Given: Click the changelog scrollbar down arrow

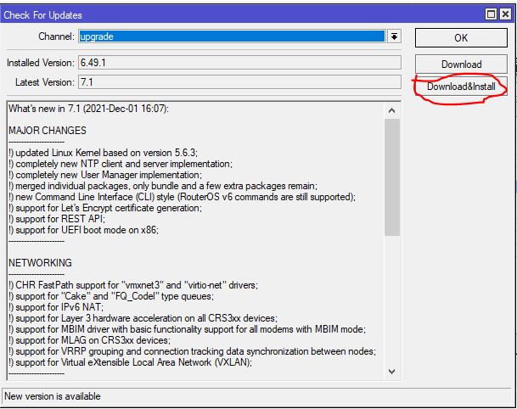Looking at the screenshot, I should [392, 372].
